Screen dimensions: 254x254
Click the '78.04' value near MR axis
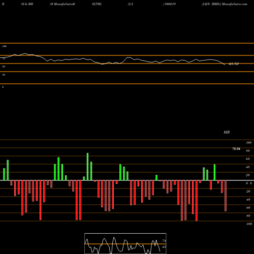pyautogui.click(x=236, y=149)
